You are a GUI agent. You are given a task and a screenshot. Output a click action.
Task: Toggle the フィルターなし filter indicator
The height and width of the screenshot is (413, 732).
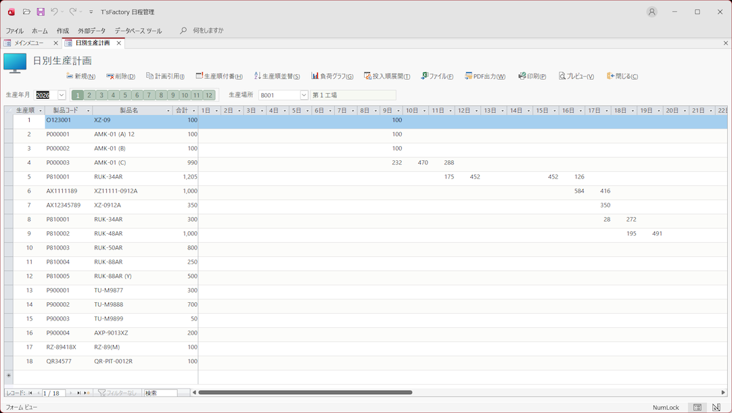(x=117, y=393)
